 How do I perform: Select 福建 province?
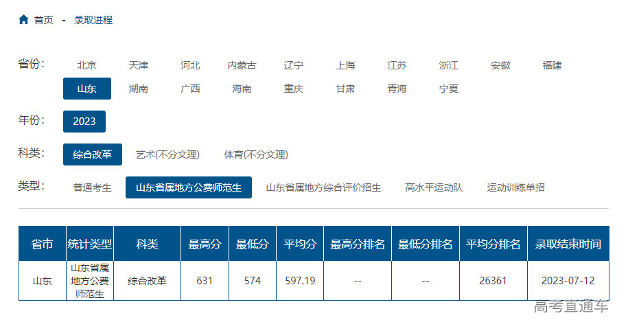(x=552, y=65)
